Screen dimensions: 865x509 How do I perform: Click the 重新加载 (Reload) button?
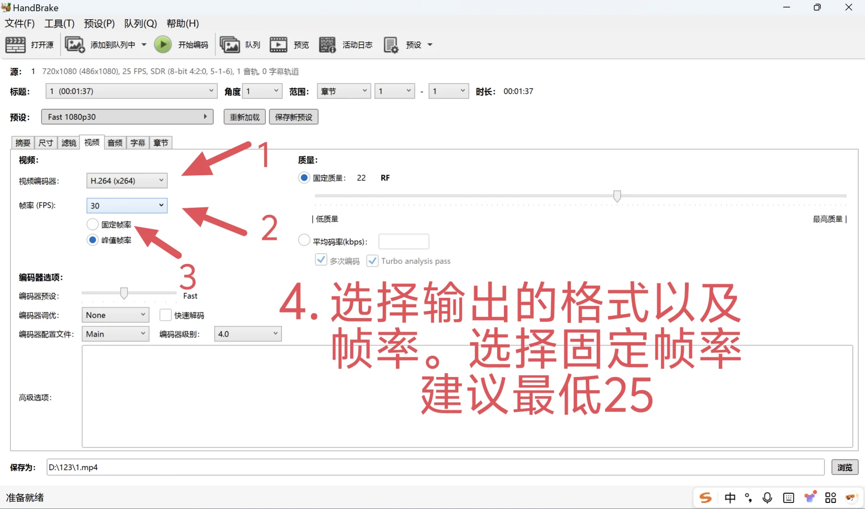coord(245,117)
